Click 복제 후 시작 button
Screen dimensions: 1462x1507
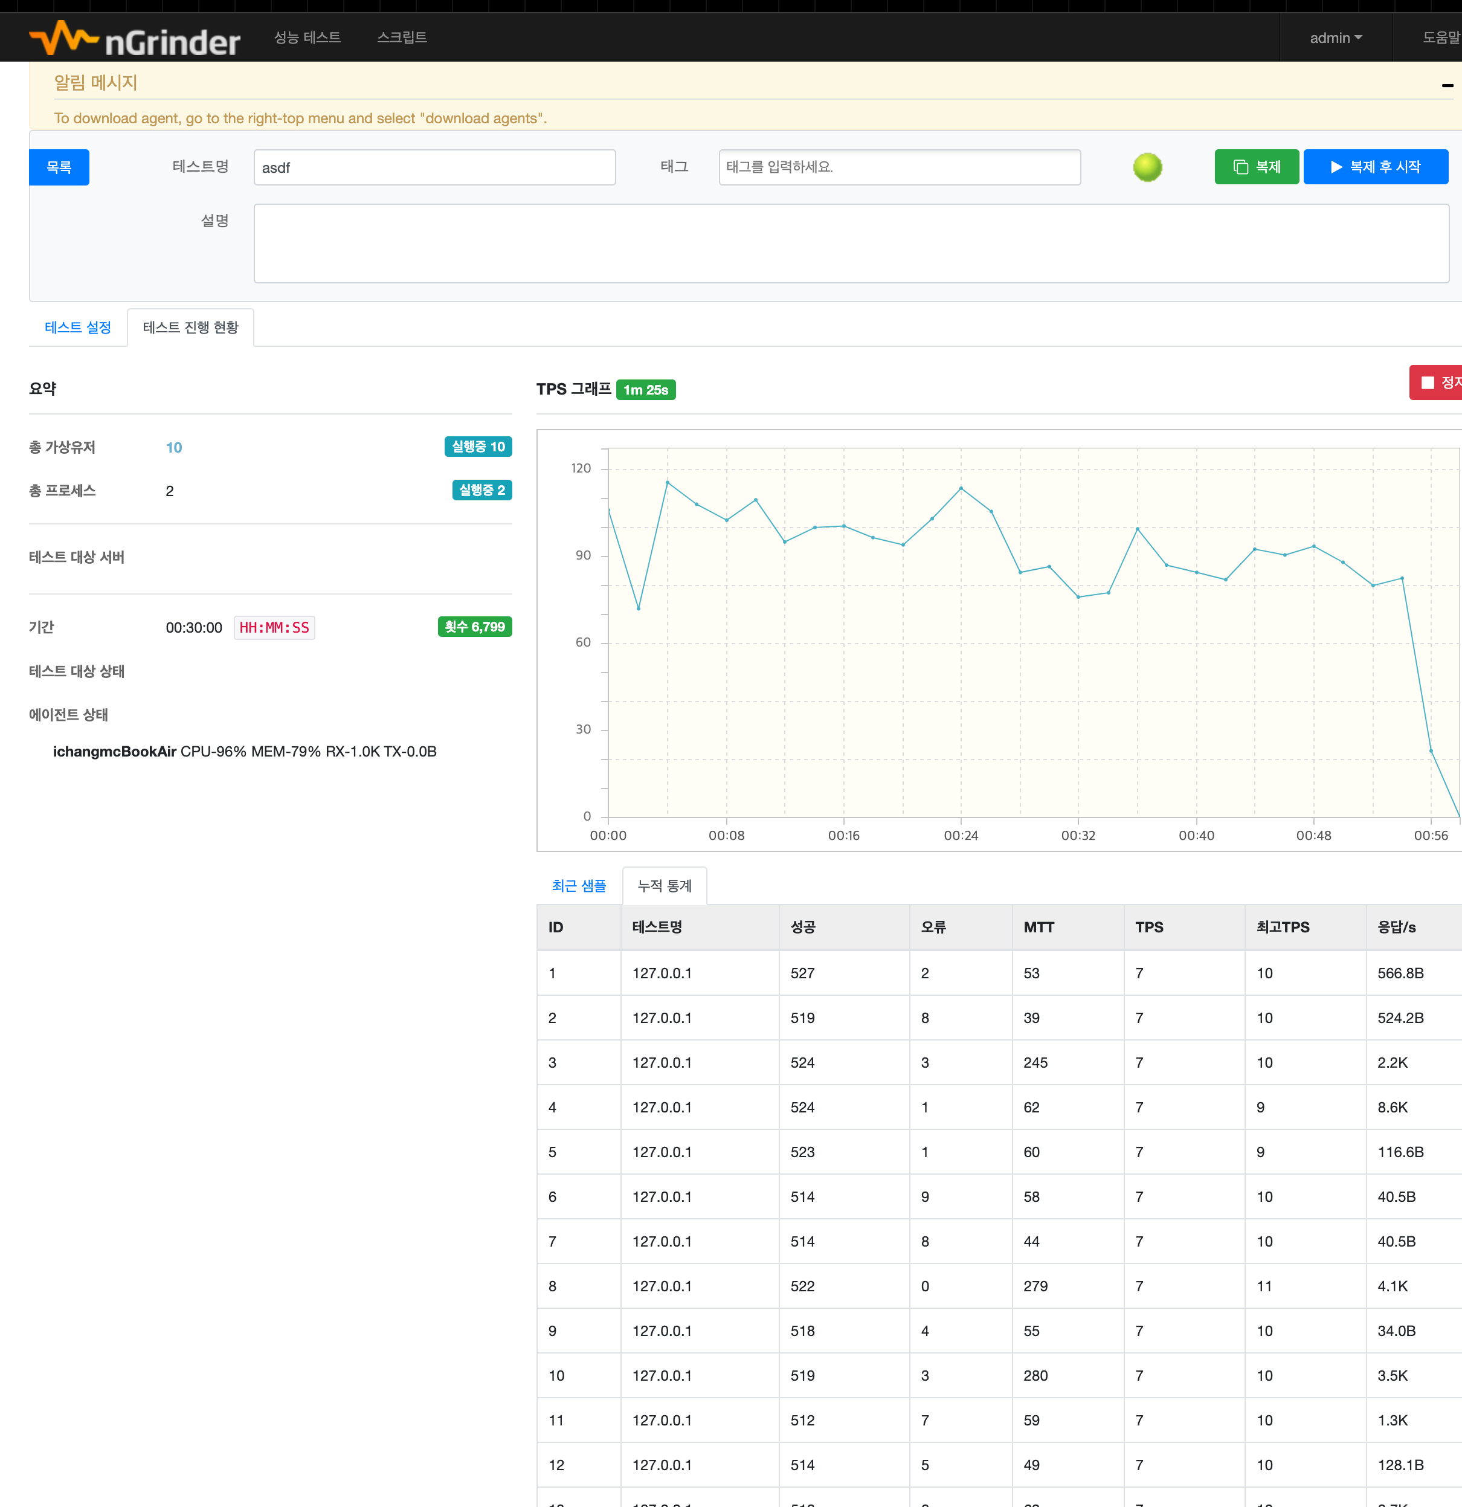tap(1375, 167)
